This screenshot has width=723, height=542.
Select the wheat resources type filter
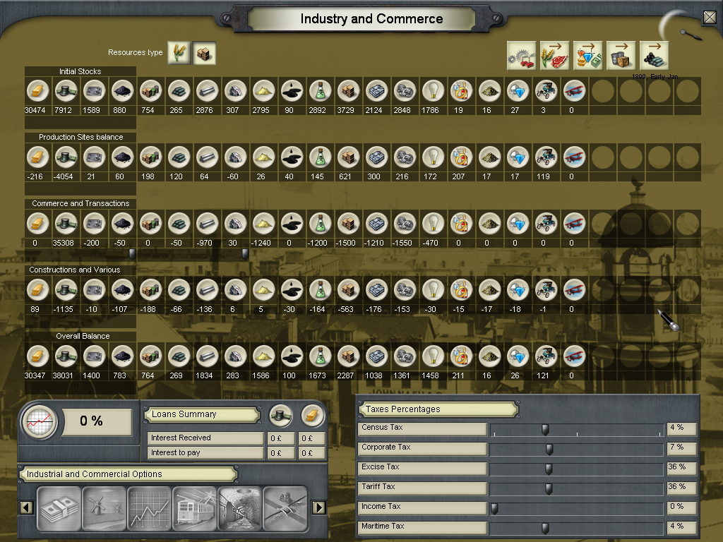point(180,53)
